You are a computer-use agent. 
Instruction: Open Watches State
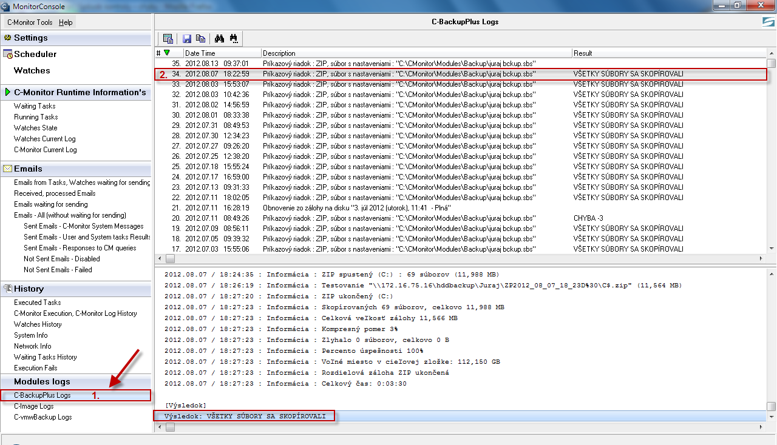pyautogui.click(x=35, y=128)
